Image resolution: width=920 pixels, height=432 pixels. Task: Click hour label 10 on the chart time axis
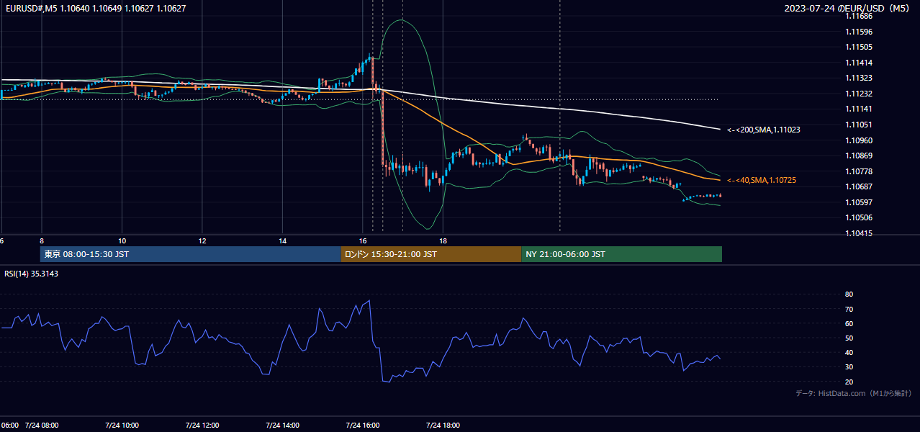(x=122, y=240)
